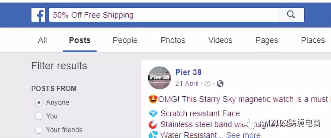Click the magnet emoji before Stainless steel
This screenshot has width=331, height=138.
tap(153, 124)
